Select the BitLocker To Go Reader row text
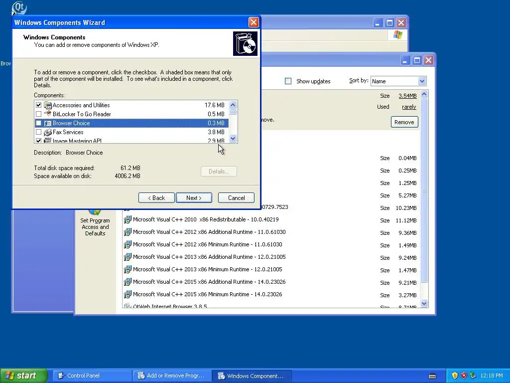 [82, 114]
